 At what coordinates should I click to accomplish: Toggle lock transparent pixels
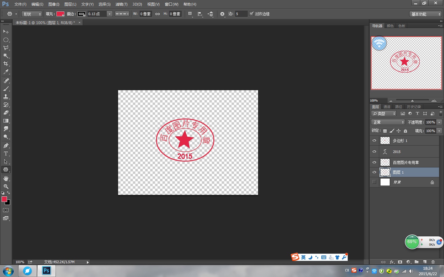(385, 131)
